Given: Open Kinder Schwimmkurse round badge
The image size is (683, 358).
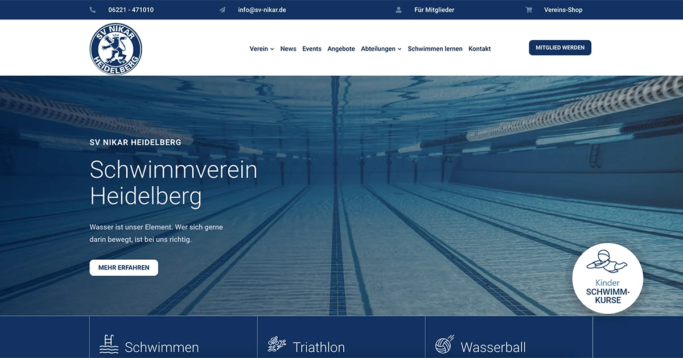Looking at the screenshot, I should point(607,278).
